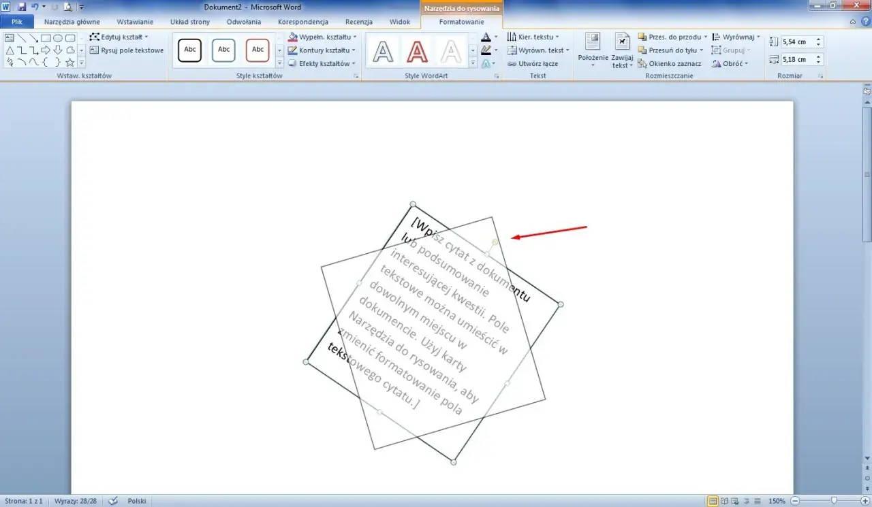
Task: Select the left brace shape
Action: point(46,63)
